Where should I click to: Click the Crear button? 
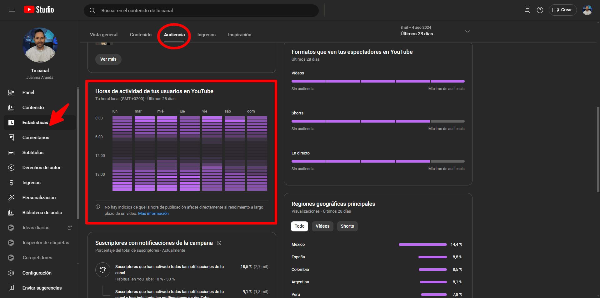click(x=562, y=10)
